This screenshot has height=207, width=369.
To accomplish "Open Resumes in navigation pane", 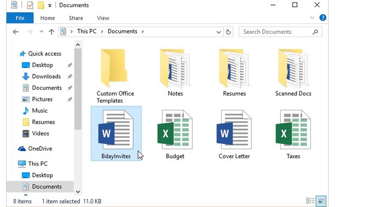I will point(38,122).
